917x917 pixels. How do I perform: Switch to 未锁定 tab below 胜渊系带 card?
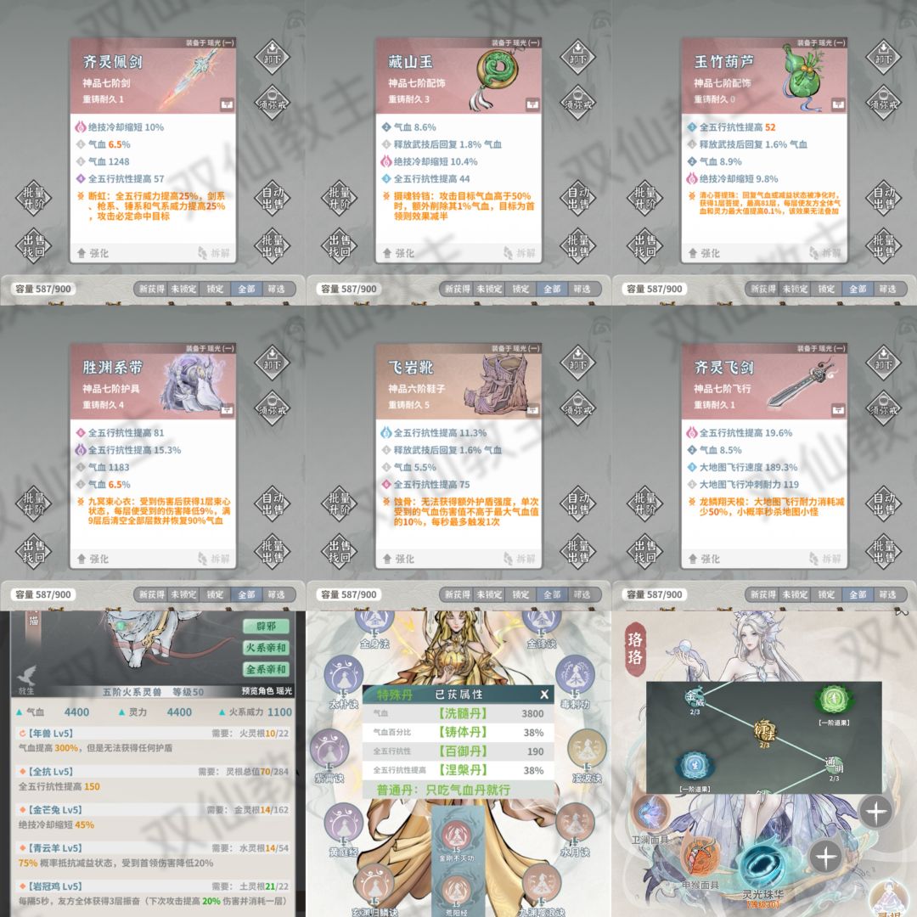[183, 594]
